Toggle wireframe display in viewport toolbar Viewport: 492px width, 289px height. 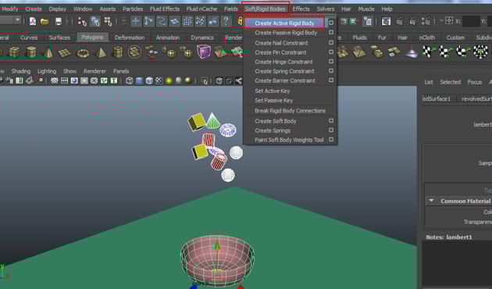click(130, 81)
